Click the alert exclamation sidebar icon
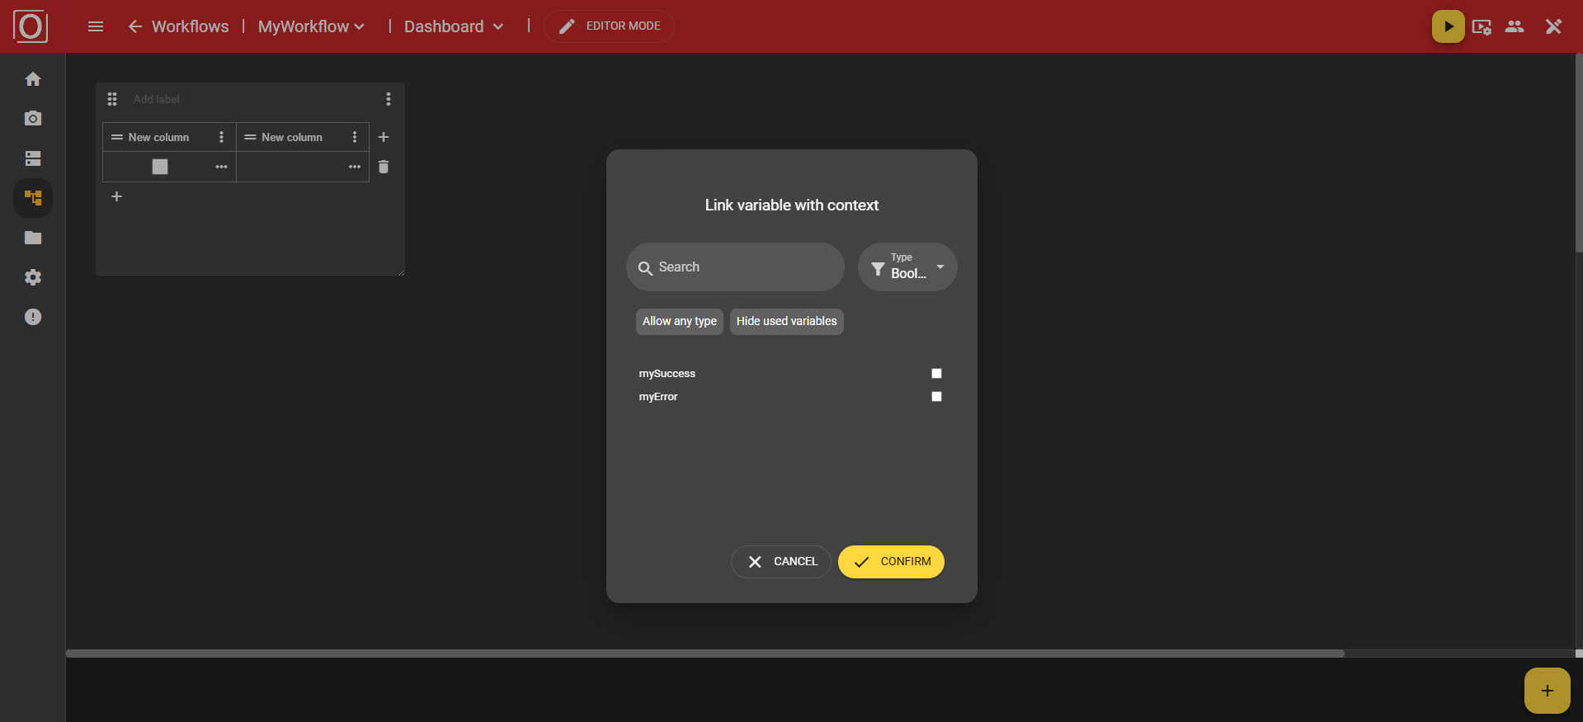Image resolution: width=1583 pixels, height=722 pixels. (x=33, y=317)
